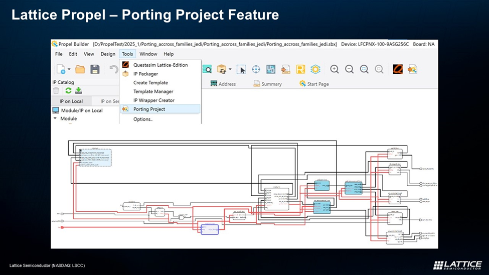Click the greyed zoom-to-selection icon
Viewport: 489px width, 275px height.
[379, 69]
